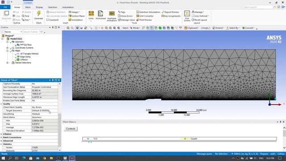Screen dimensions: 286x161
Task: Open the Manage dropdown in Layout group
Action: pyautogui.click(x=198, y=12)
